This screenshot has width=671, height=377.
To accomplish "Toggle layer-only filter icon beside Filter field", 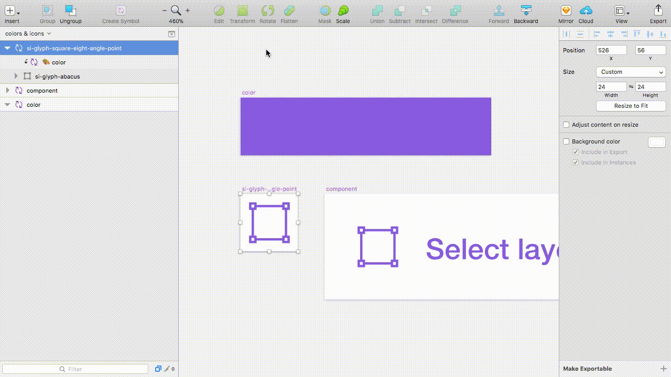I will (x=158, y=369).
